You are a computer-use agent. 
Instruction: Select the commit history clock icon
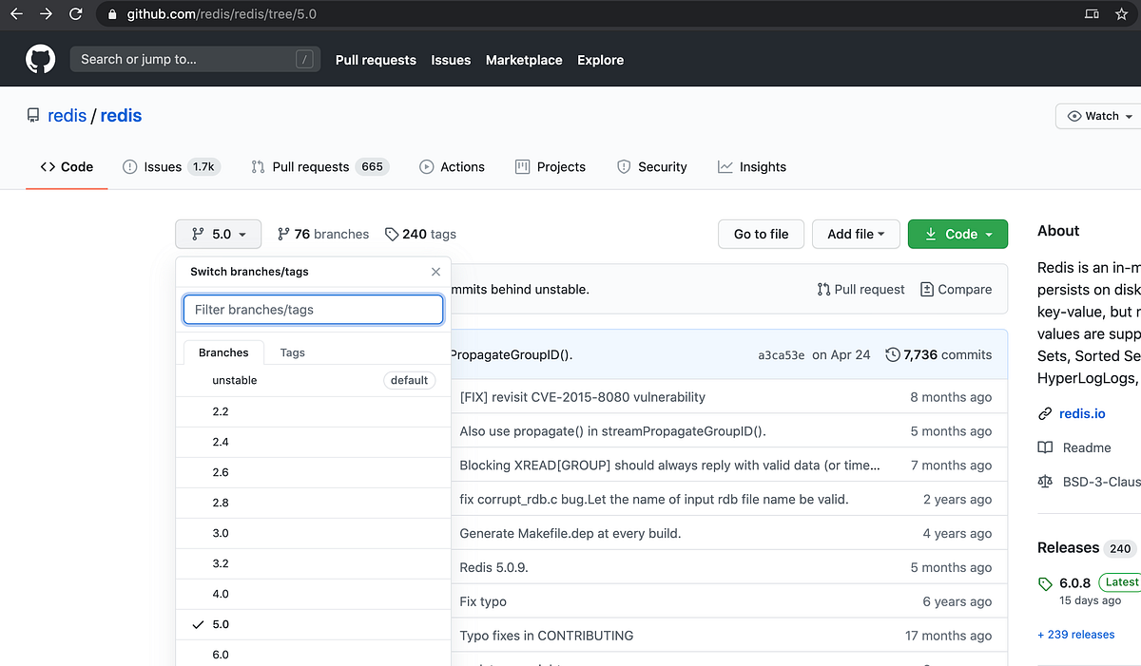click(892, 354)
